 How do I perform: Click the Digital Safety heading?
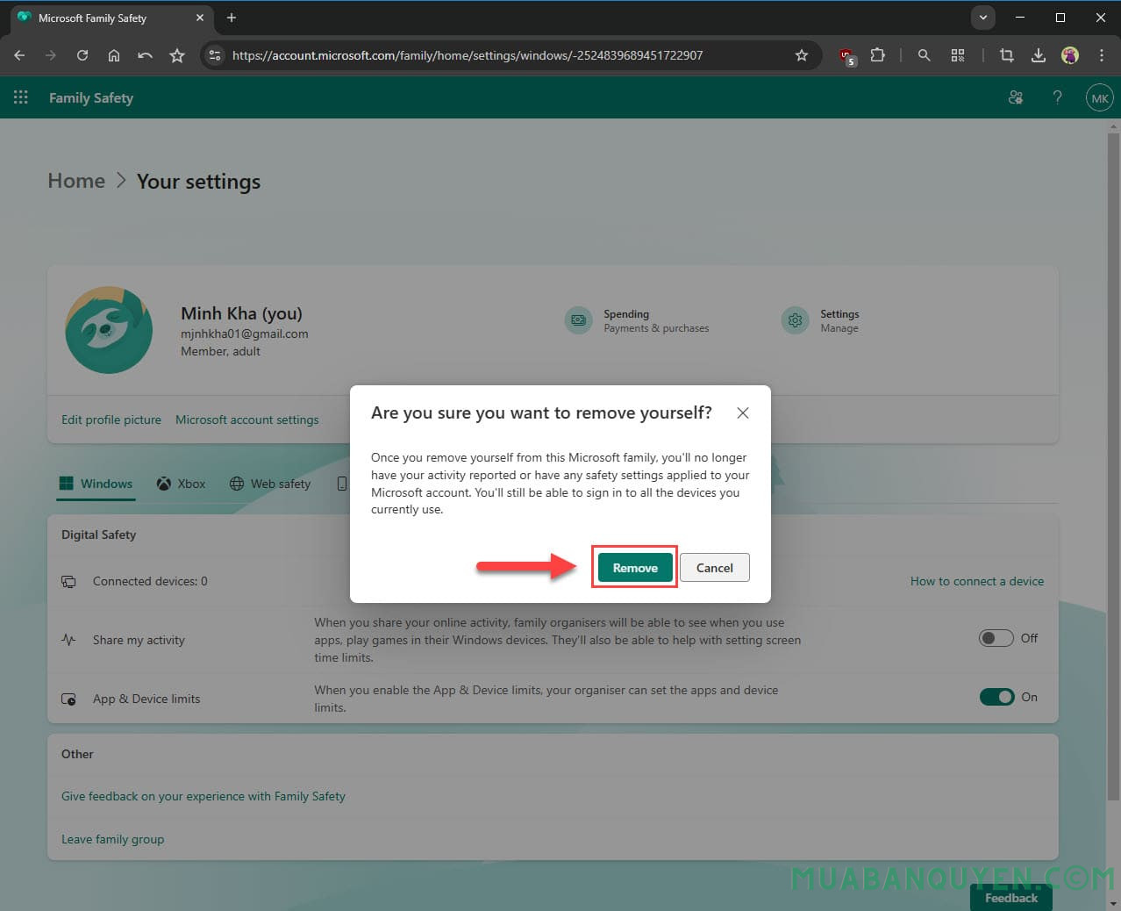click(x=98, y=534)
